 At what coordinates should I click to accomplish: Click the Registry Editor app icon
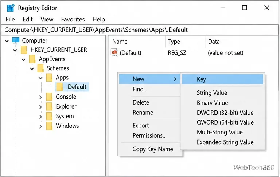tap(11, 8)
